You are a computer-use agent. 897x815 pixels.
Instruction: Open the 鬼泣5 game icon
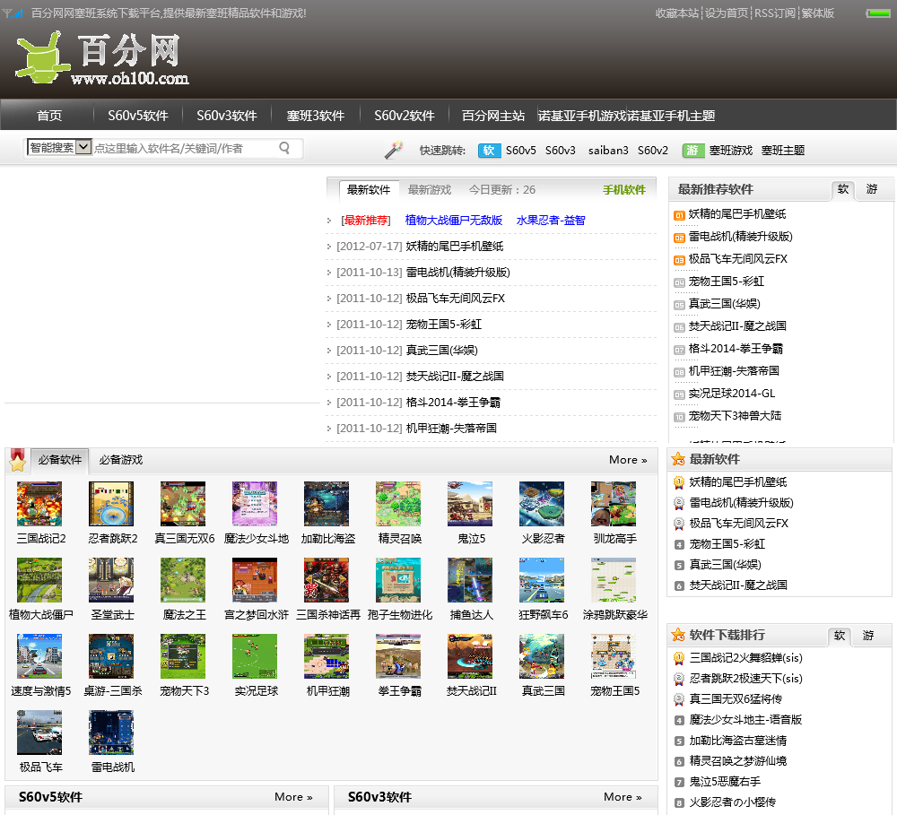470,504
